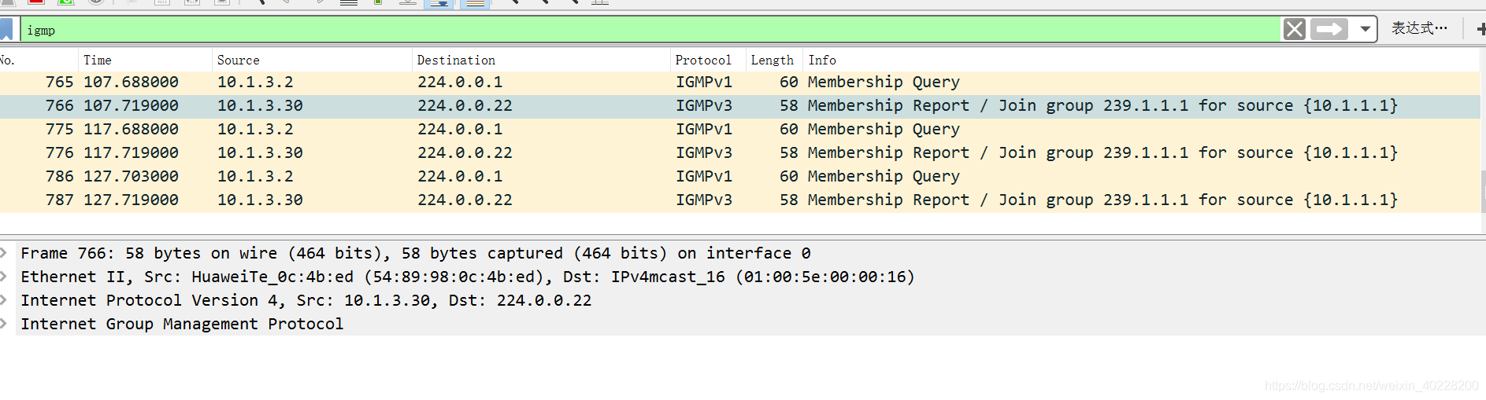Image resolution: width=1486 pixels, height=400 pixels.
Task: Click source 10.1.3.2 in packet 765
Action: pyautogui.click(x=255, y=82)
